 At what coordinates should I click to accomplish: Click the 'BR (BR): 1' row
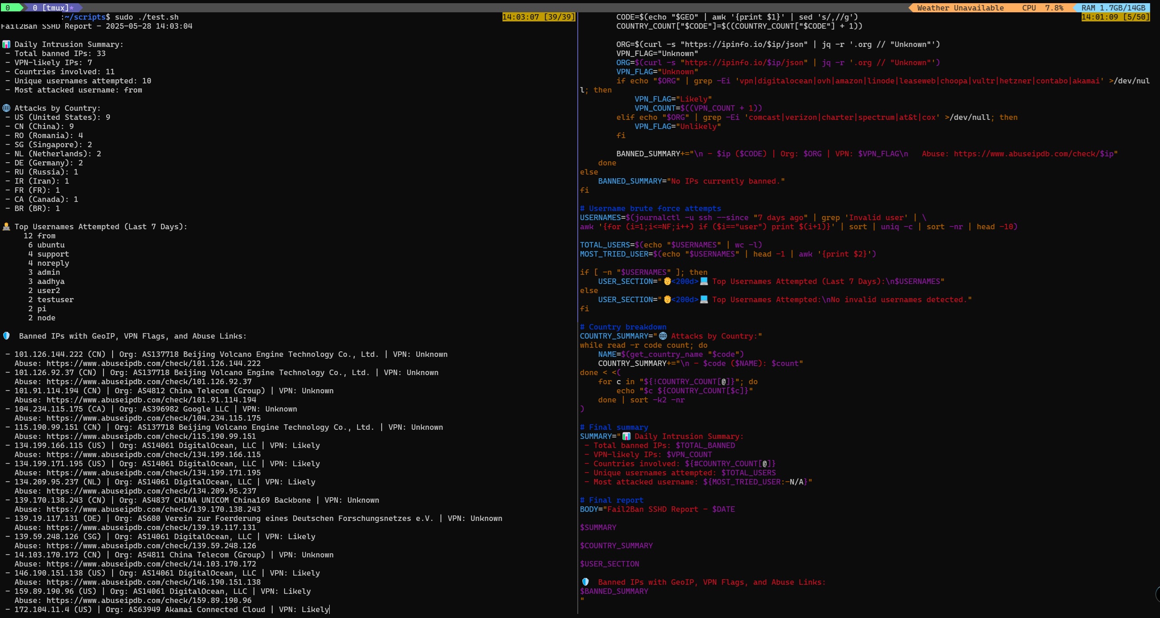click(x=33, y=208)
